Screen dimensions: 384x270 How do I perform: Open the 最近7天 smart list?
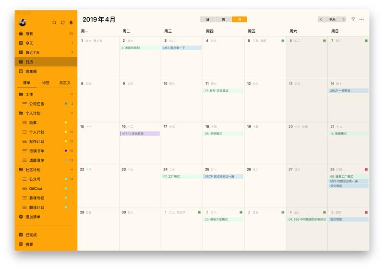[x=46, y=52]
